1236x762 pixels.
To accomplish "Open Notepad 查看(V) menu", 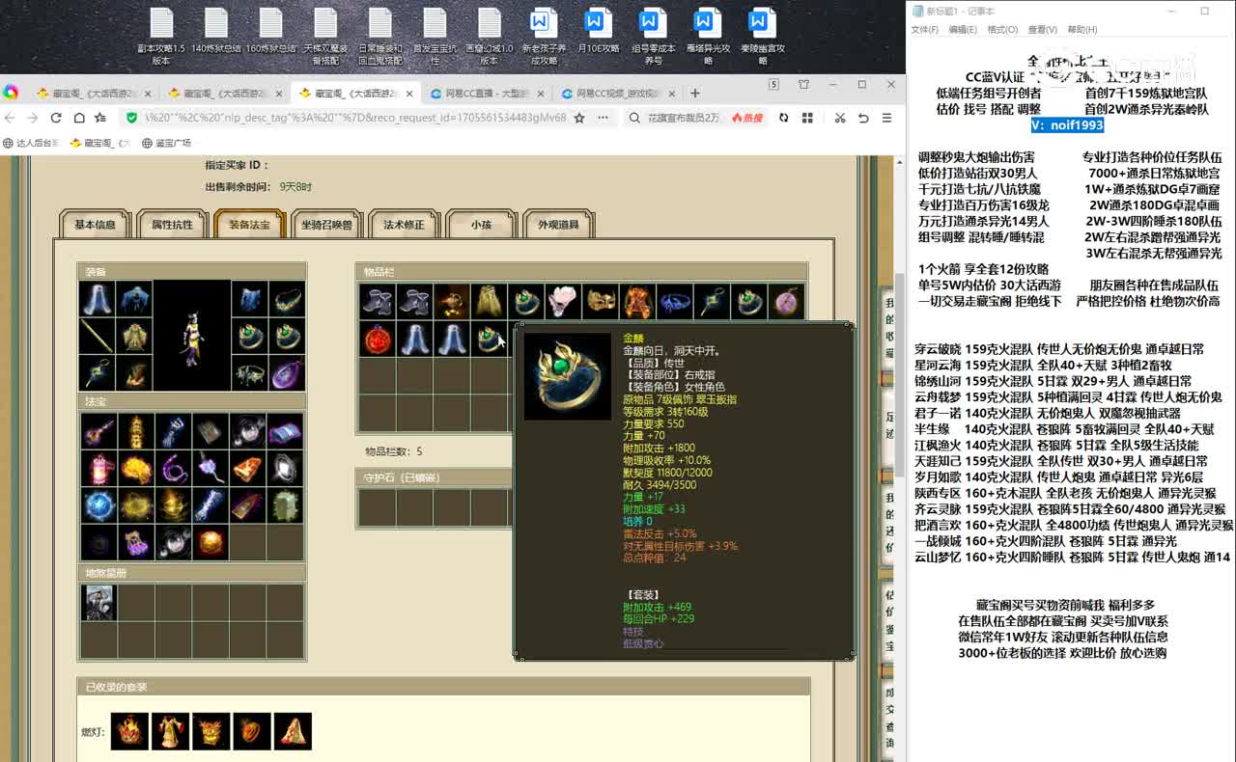I will 1042,30.
